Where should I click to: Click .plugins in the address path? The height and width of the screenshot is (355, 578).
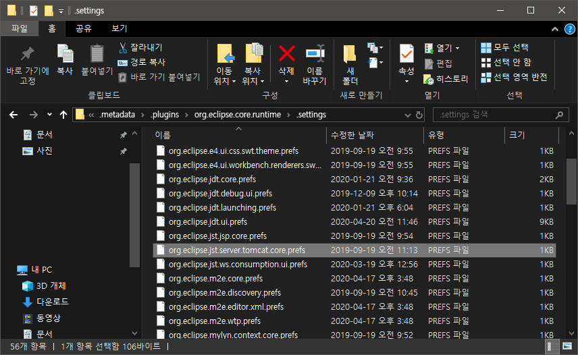point(164,115)
